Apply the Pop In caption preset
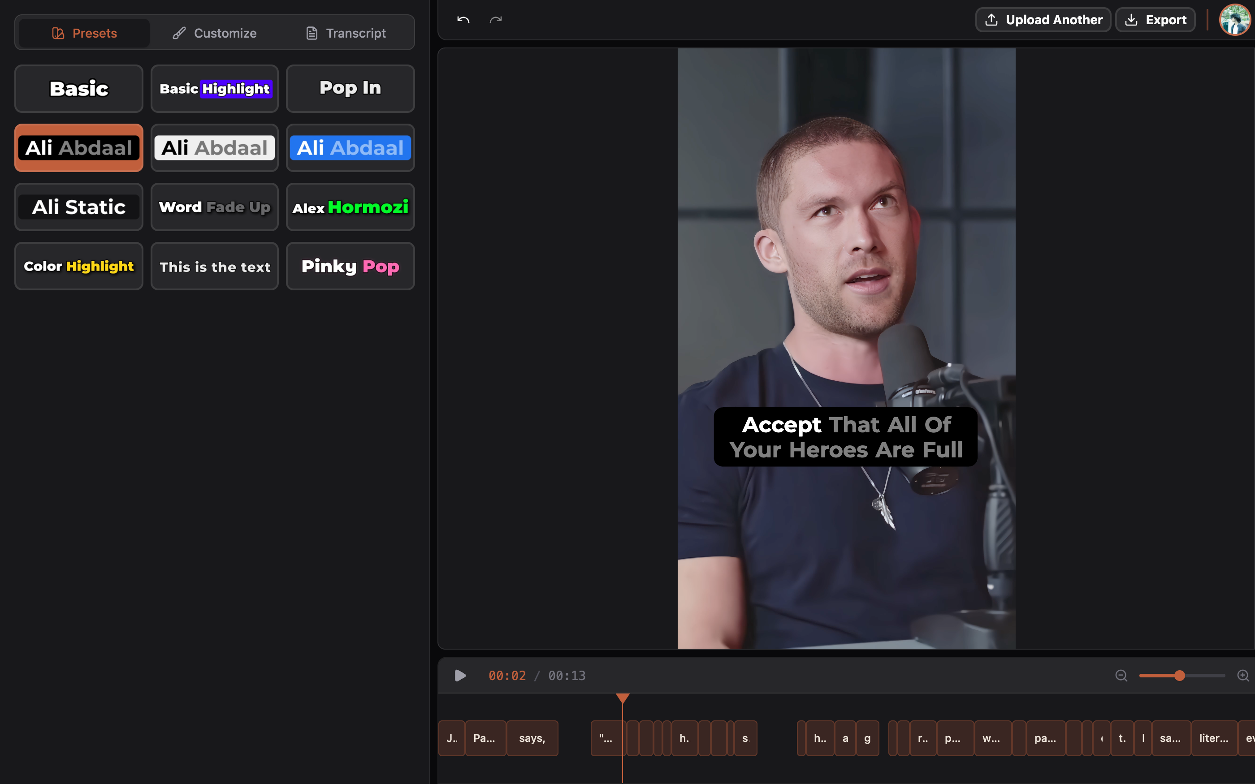The image size is (1255, 784). (350, 89)
